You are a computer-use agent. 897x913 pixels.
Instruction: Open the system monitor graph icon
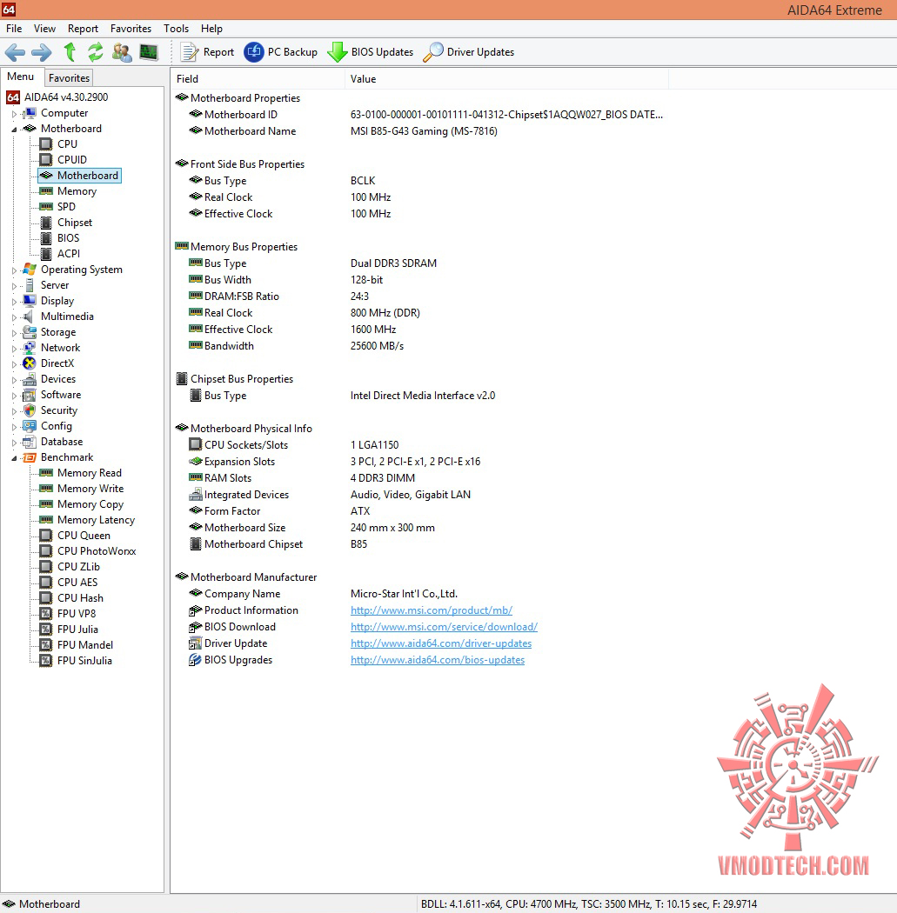click(x=149, y=52)
